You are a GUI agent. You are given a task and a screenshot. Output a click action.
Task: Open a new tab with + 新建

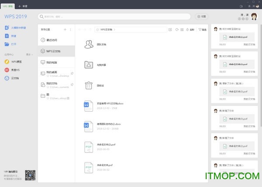23,6
